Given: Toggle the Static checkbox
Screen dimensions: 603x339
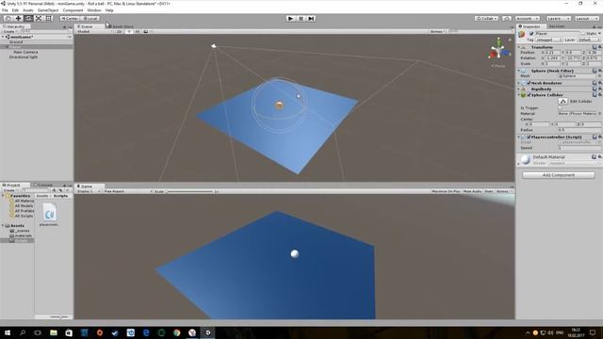Looking at the screenshot, I should 583,34.
